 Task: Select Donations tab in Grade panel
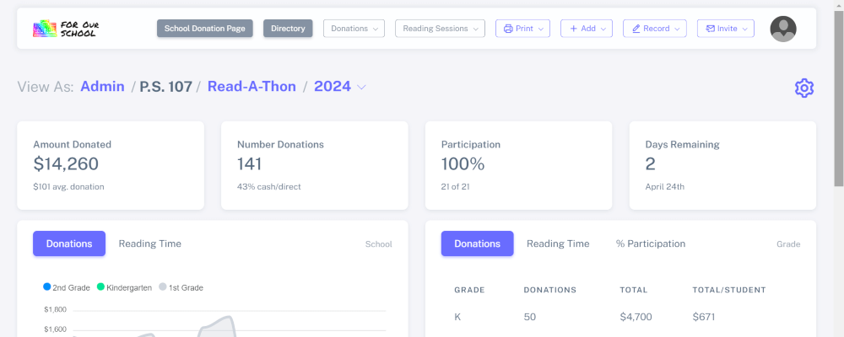click(478, 243)
